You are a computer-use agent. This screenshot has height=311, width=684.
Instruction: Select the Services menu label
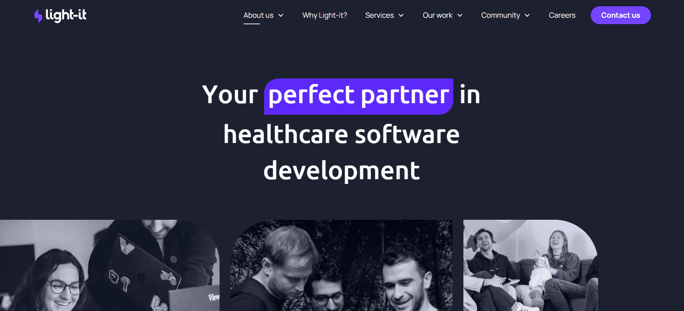click(x=379, y=15)
